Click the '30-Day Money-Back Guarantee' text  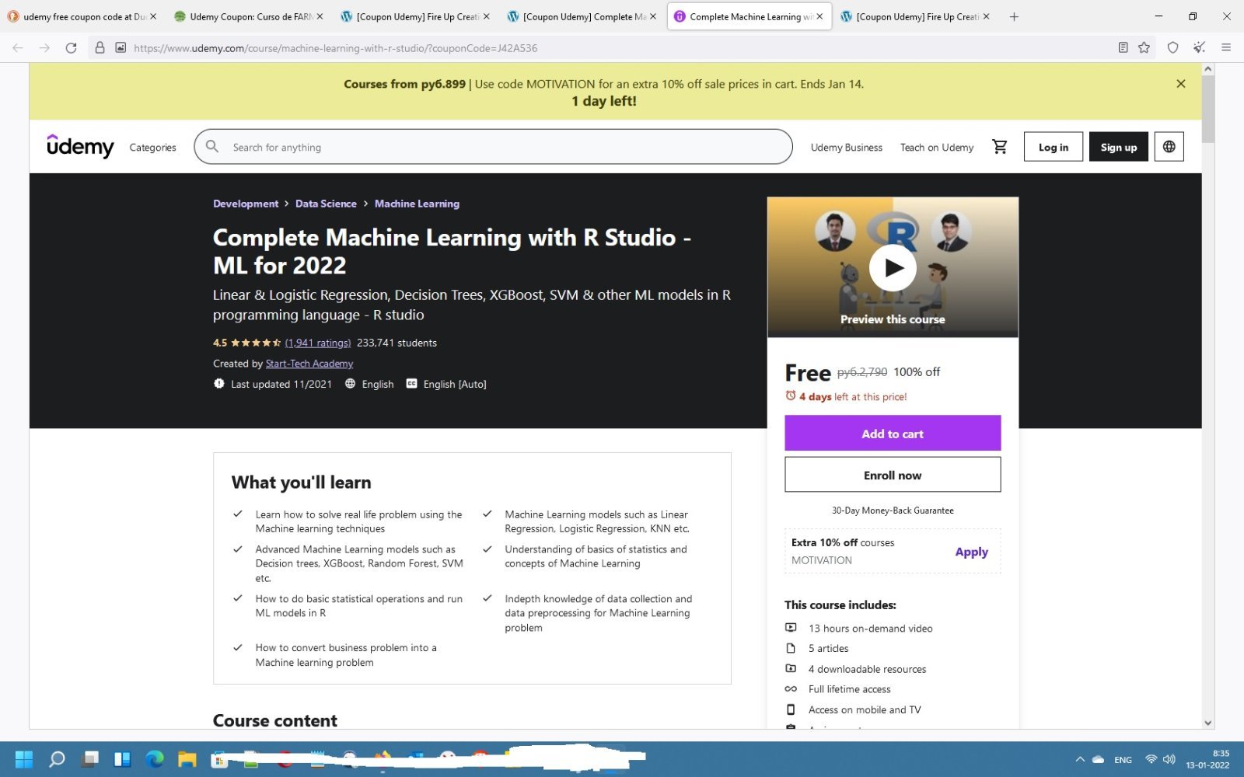[893, 510]
